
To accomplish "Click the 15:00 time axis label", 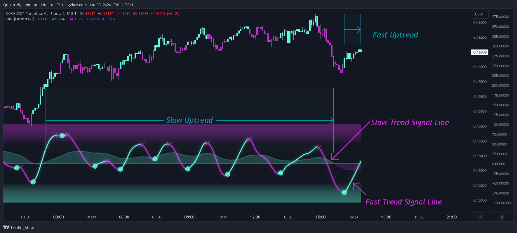I will coord(321,217).
